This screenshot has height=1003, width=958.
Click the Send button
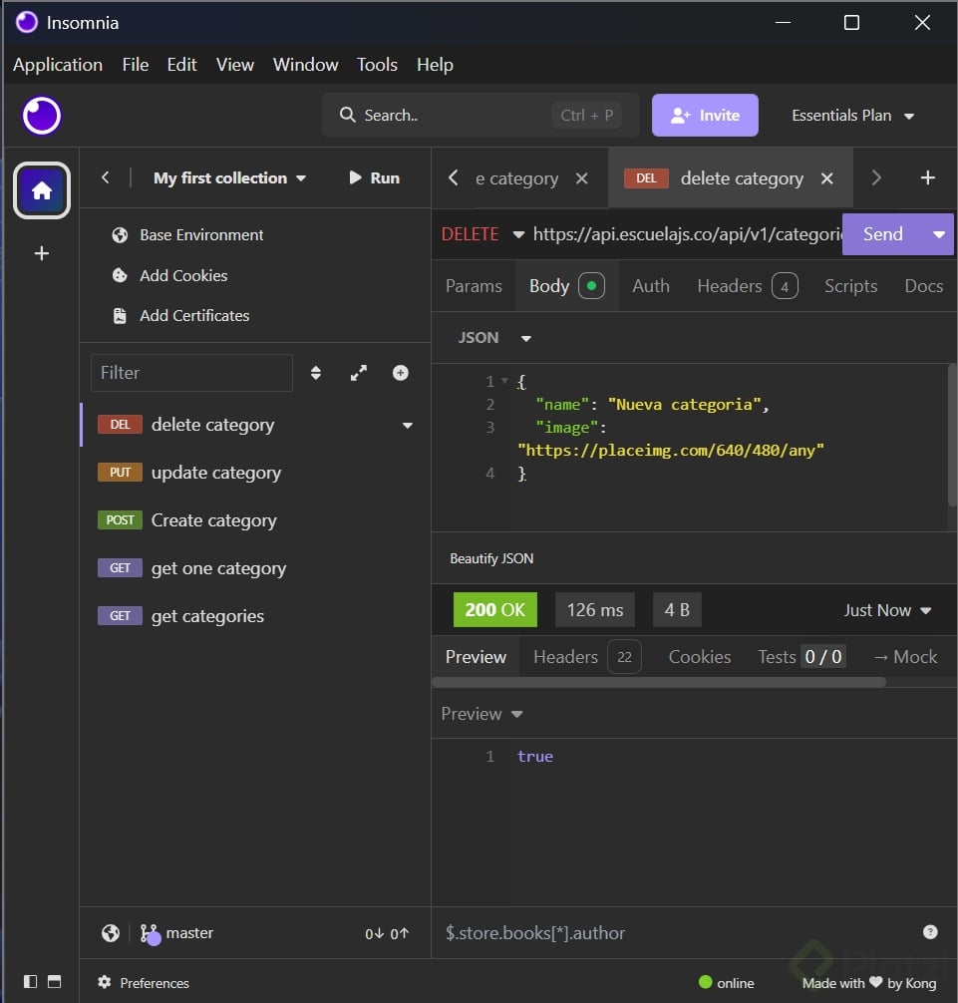pos(883,234)
